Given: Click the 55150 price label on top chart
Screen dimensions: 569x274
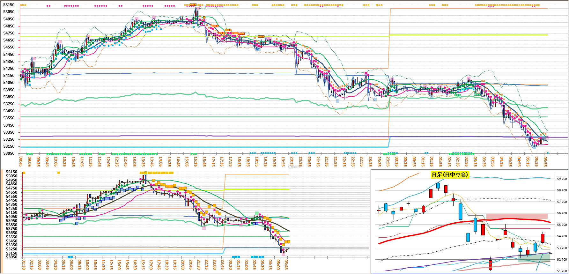Looking at the screenshot, I should pos(9,5).
